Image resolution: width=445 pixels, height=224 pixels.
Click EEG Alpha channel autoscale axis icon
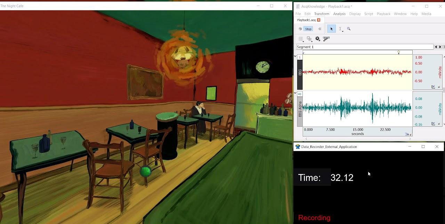coord(433,124)
